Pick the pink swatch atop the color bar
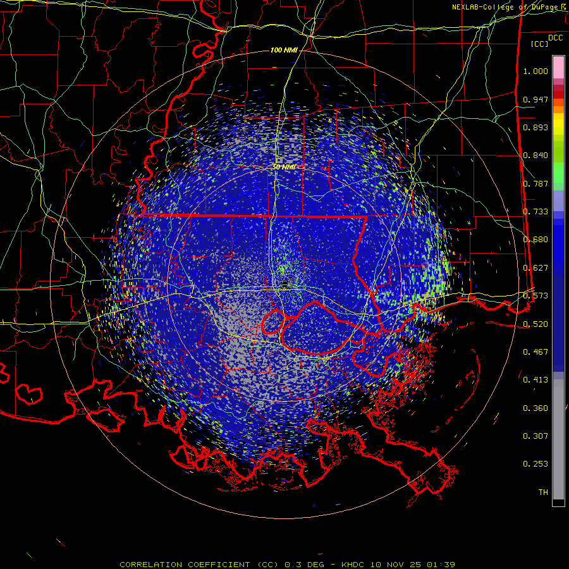 [x=558, y=67]
